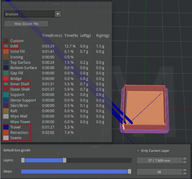Show the hidden Infill feature type

pos(6,46)
